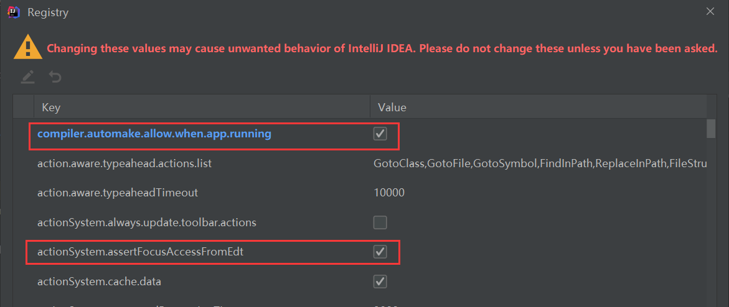
Task: Click the IntelliJ IDEA logo in title bar
Action: click(12, 12)
